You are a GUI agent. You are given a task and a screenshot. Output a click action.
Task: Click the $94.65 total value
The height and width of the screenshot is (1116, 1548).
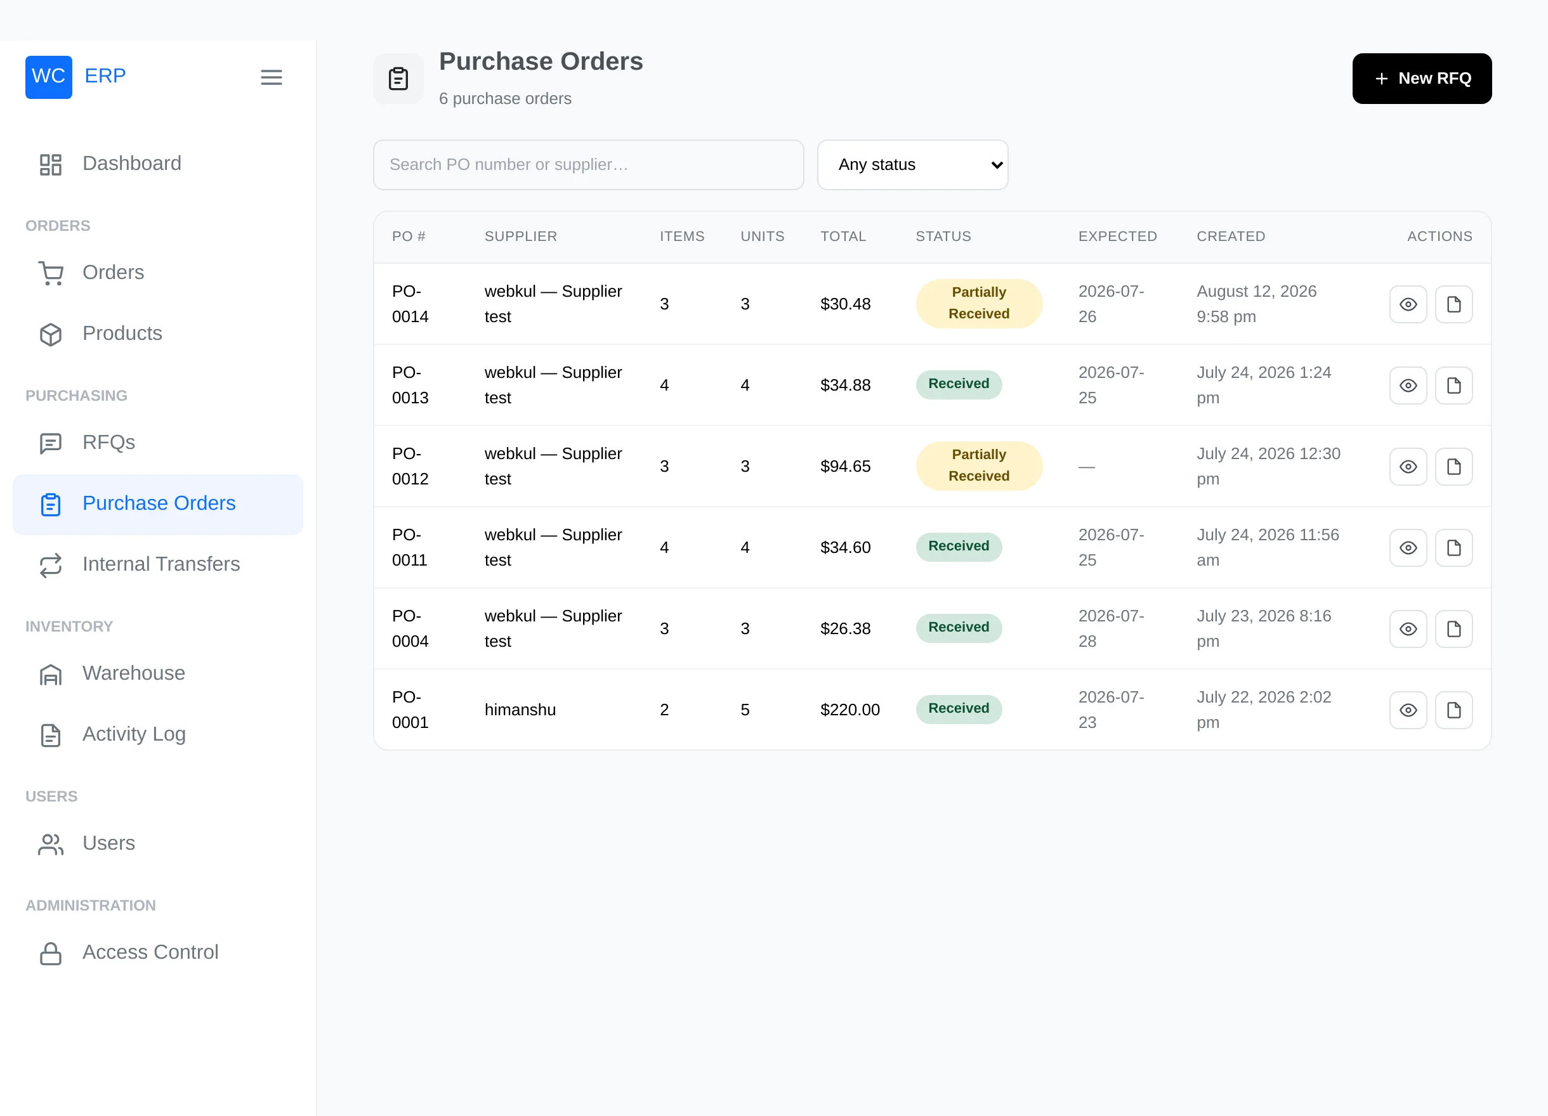click(845, 467)
